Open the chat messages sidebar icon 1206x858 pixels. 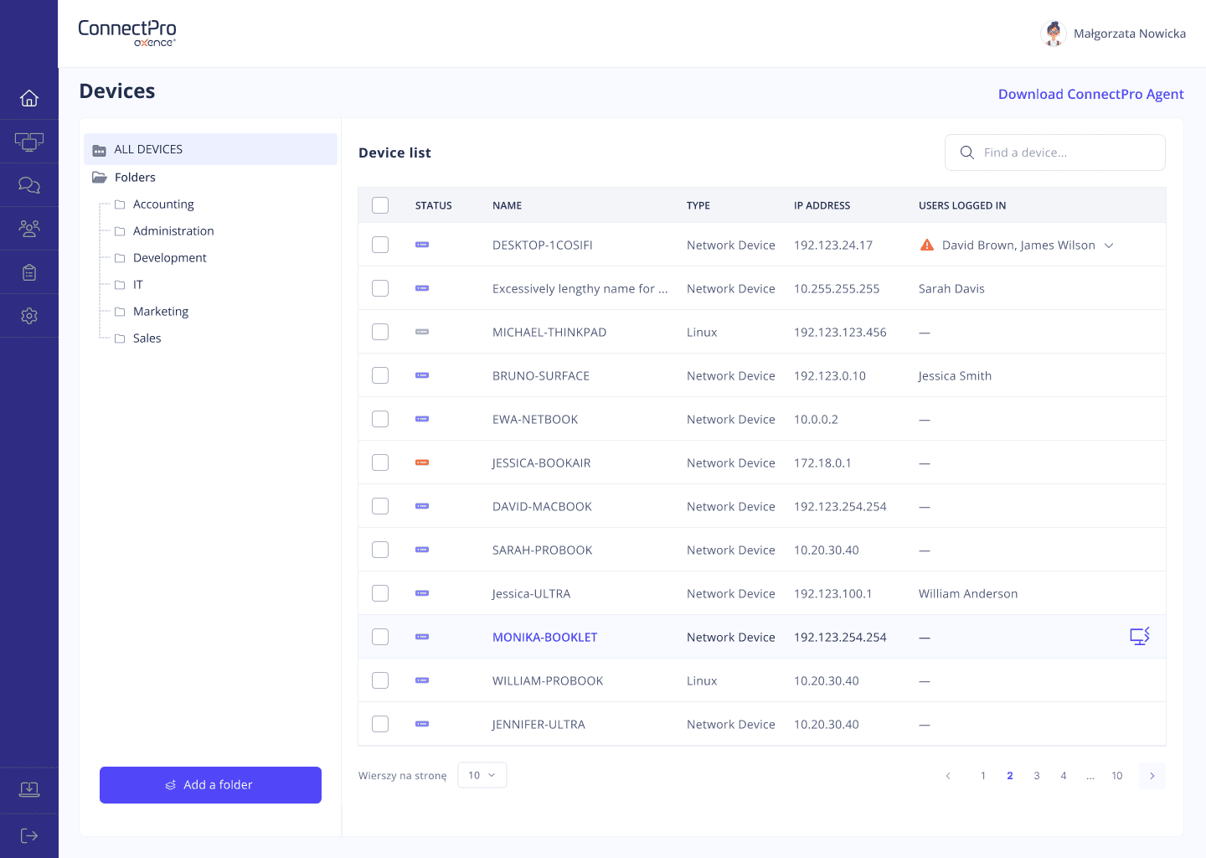click(x=29, y=185)
